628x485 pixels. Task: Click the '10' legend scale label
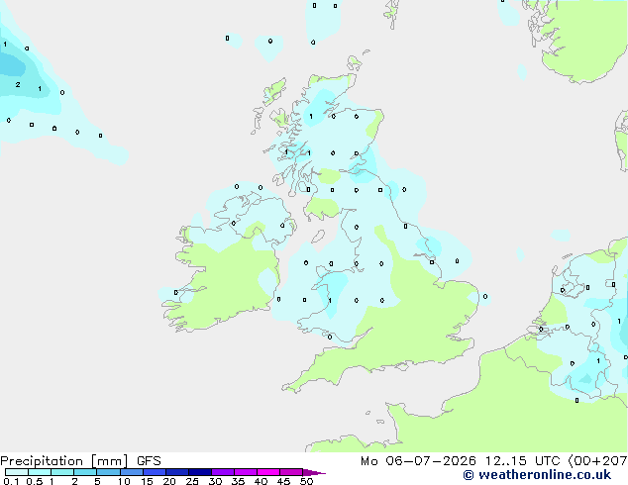(x=124, y=481)
